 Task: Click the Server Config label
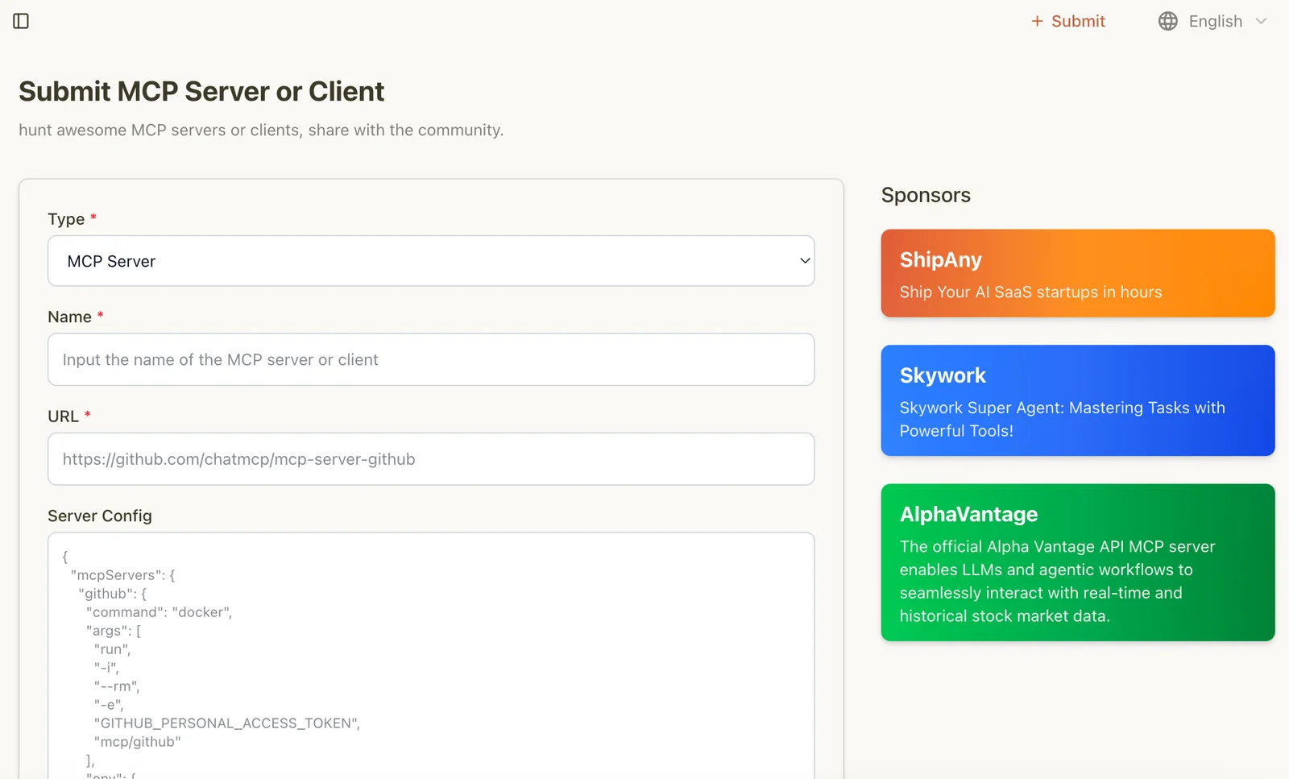(99, 516)
